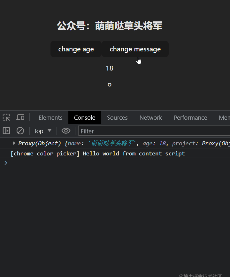Click the console prompt arrow

6,163
